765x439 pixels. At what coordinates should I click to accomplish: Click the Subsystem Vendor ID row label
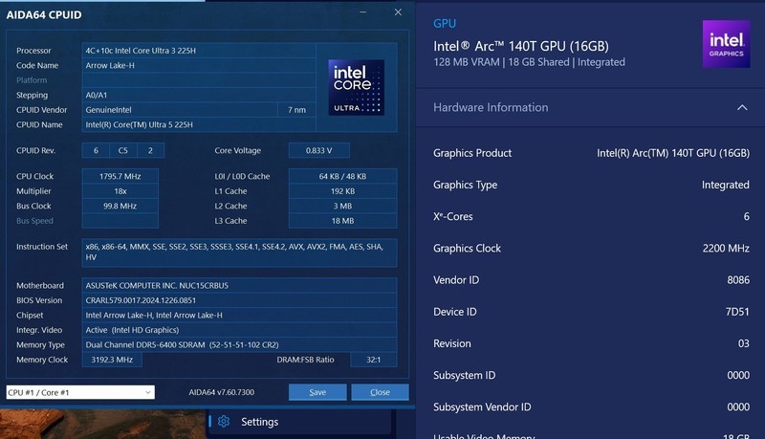(x=482, y=406)
